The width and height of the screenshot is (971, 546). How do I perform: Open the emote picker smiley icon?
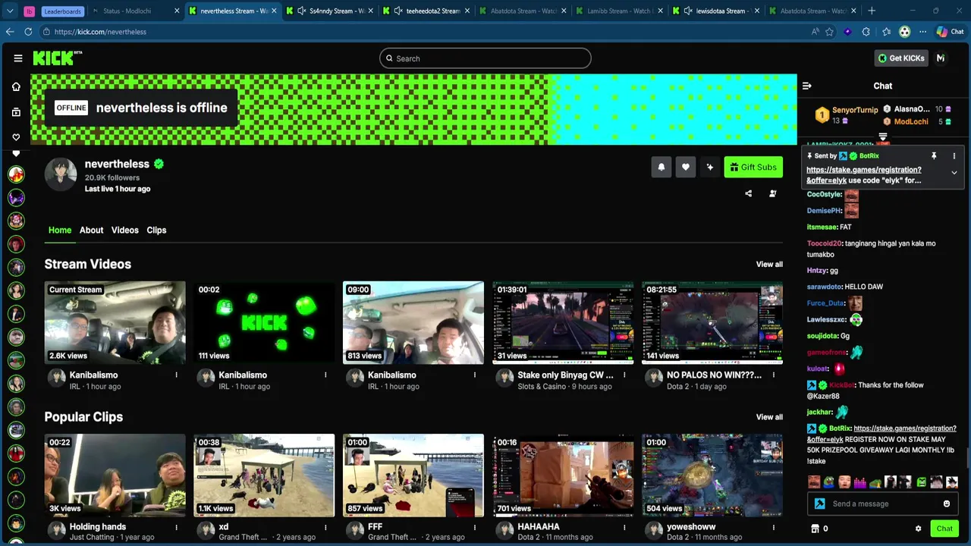[x=947, y=504]
